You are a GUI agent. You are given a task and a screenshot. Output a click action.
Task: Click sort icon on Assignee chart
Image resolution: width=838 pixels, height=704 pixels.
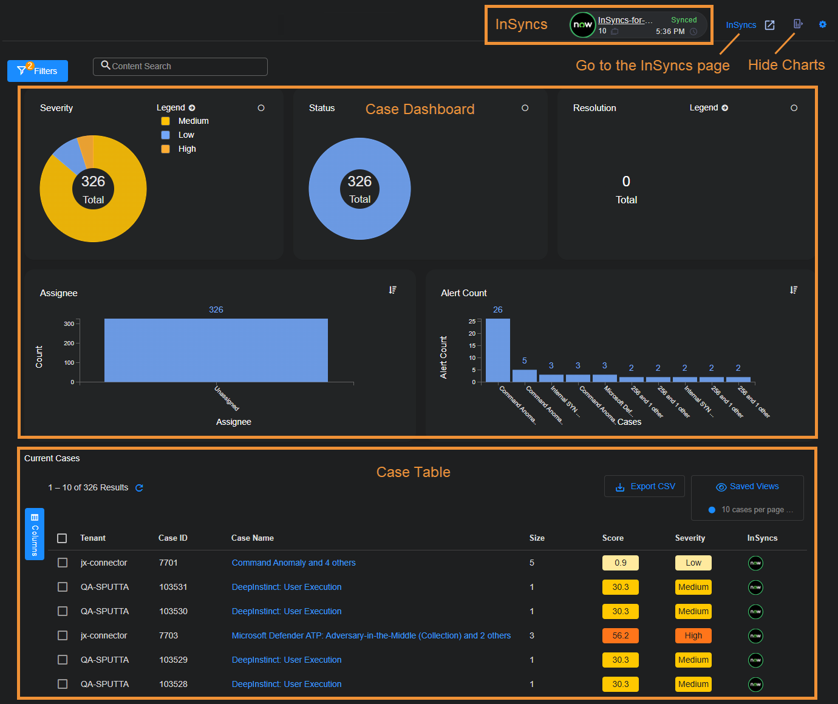pos(393,290)
